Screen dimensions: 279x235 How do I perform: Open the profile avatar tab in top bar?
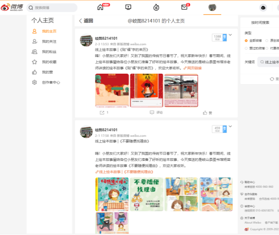coord(212,7)
